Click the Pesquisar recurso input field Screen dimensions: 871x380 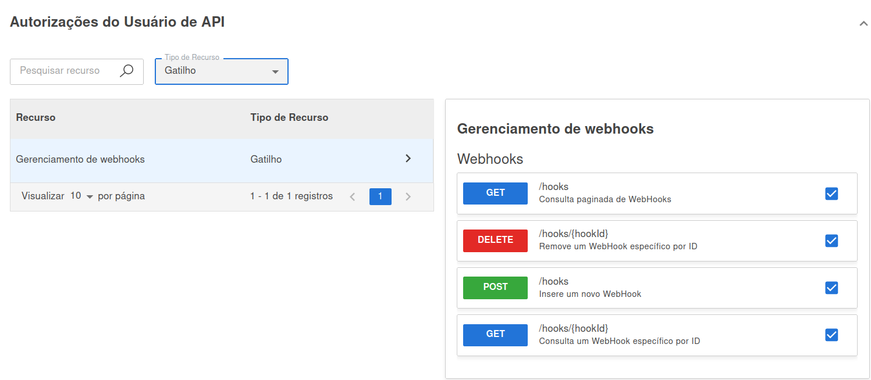[x=64, y=71]
